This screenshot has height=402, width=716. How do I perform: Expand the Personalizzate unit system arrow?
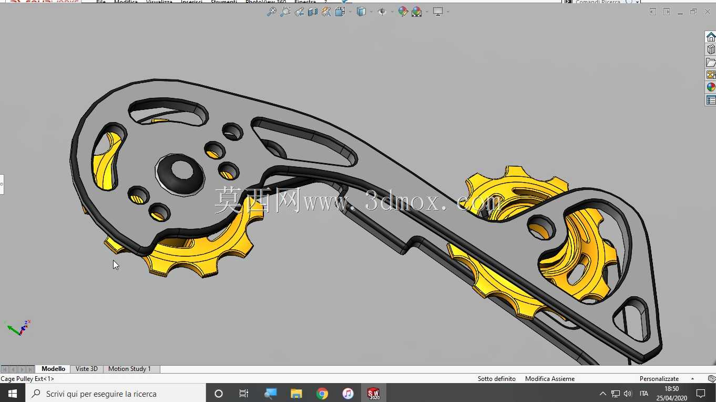pyautogui.click(x=692, y=379)
